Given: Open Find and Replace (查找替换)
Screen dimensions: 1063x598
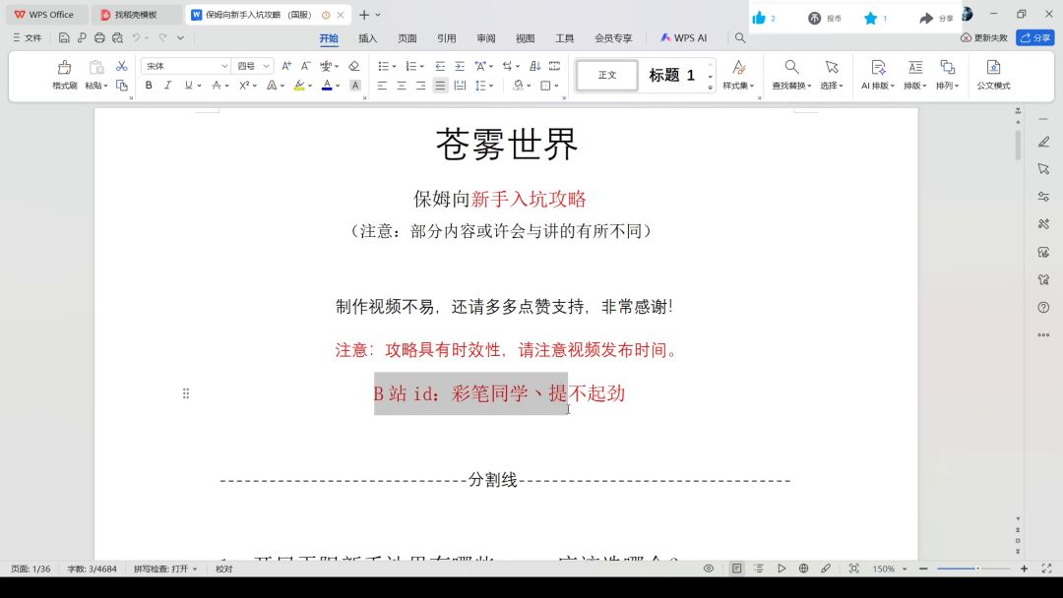Looking at the screenshot, I should coord(791,74).
